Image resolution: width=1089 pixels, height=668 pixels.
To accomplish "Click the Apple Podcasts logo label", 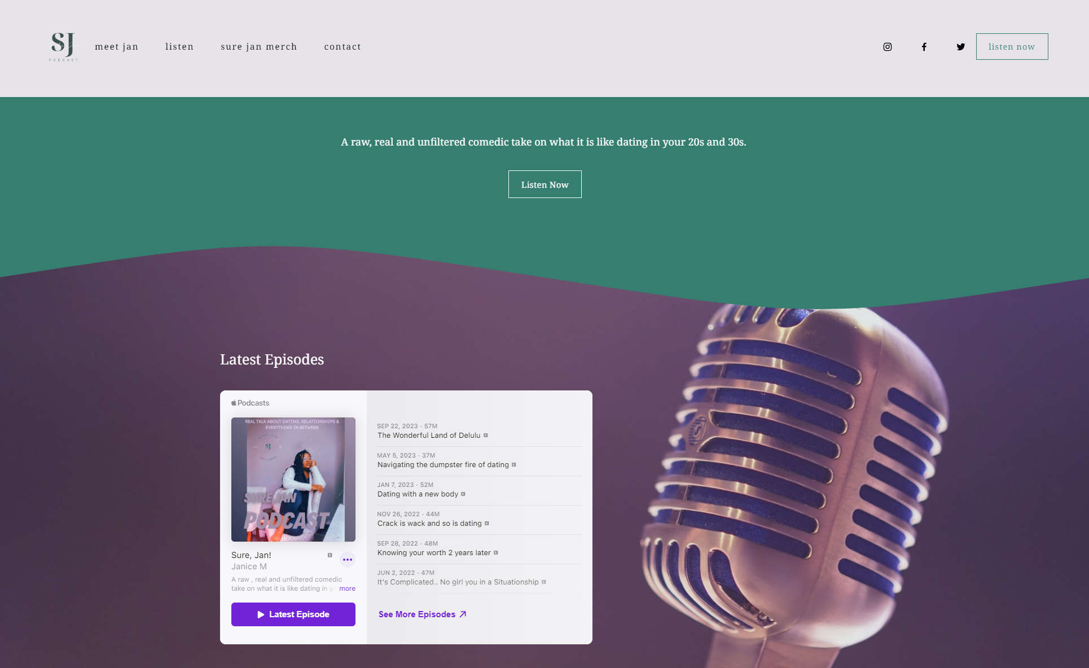I will [x=251, y=403].
